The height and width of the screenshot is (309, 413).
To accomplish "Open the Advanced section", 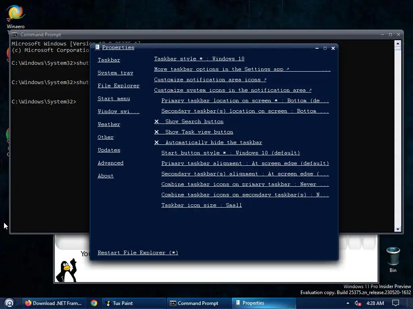I will pos(111,163).
